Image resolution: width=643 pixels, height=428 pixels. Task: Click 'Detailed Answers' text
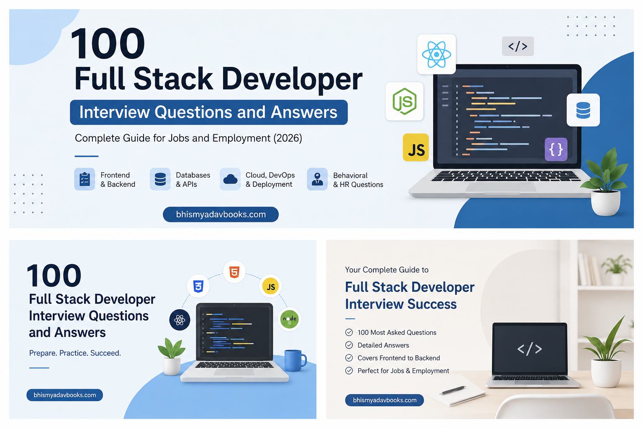tap(383, 345)
